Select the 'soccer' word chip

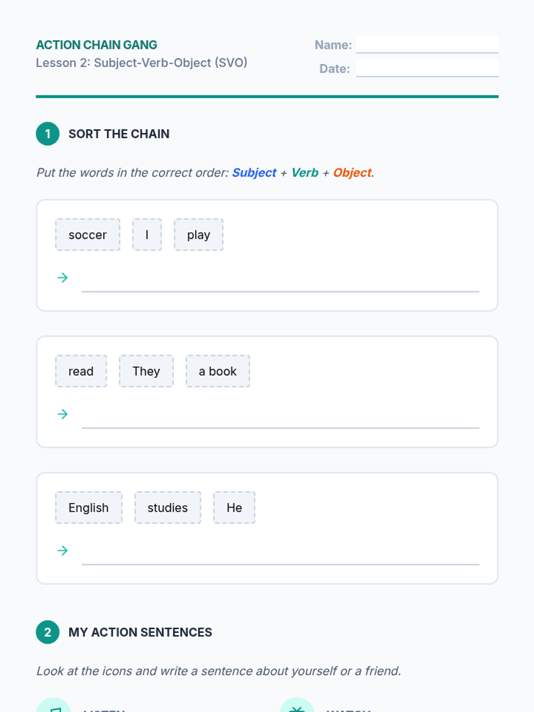(88, 235)
